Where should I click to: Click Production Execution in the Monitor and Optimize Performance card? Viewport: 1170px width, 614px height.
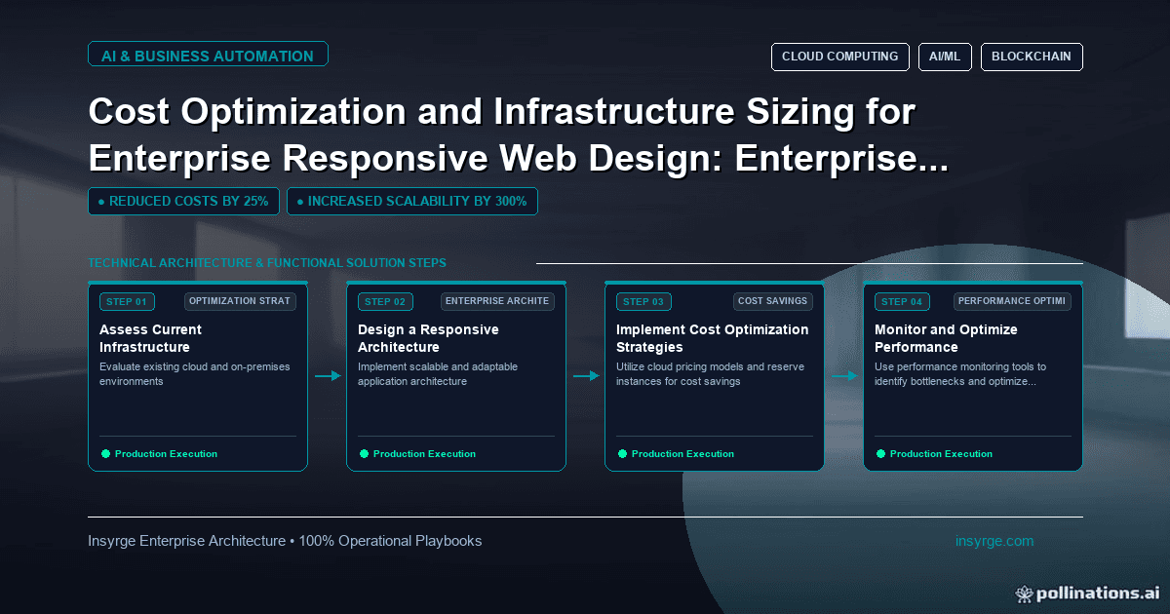pos(941,454)
